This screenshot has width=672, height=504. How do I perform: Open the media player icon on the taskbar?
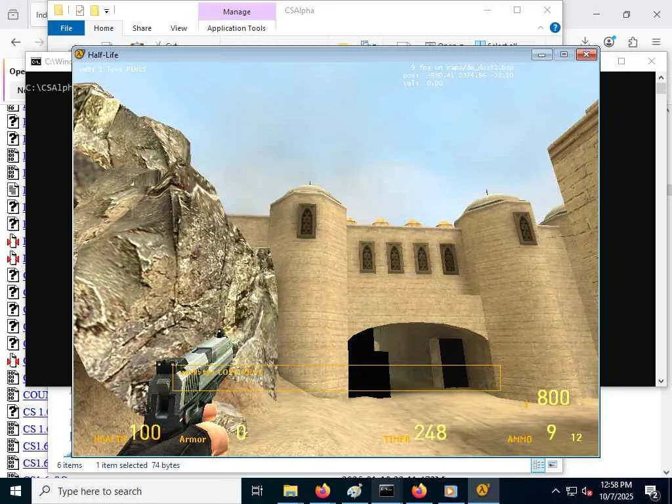click(x=450, y=491)
